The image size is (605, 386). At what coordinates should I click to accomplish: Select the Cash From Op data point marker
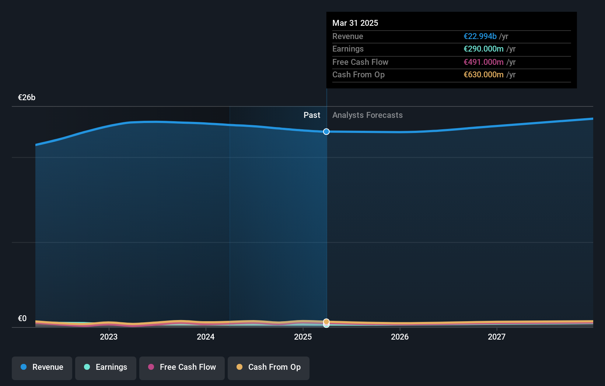pos(326,322)
